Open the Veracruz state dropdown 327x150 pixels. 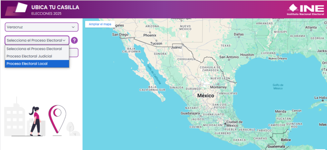(x=42, y=27)
